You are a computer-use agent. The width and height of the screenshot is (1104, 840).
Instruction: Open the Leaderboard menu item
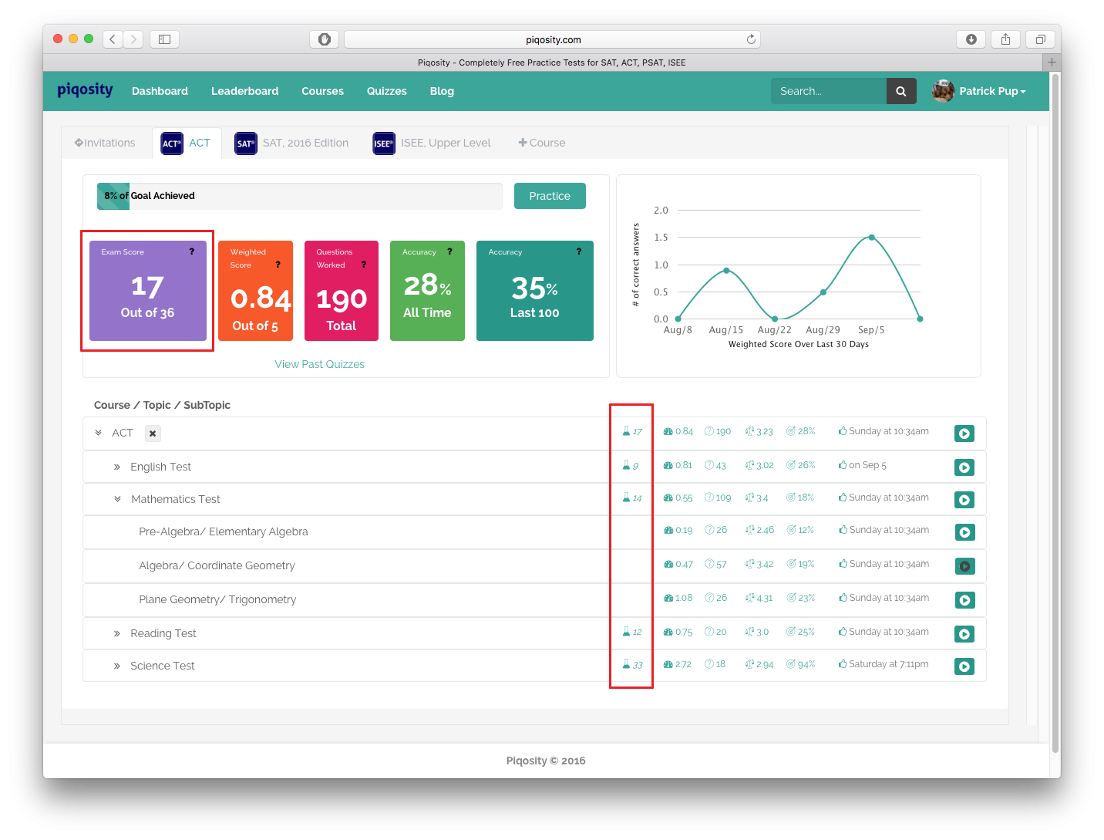point(244,91)
